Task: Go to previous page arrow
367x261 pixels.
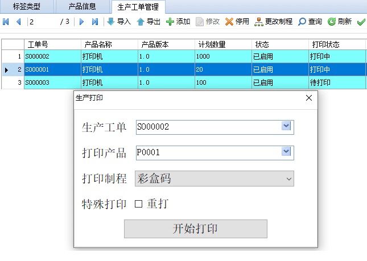Action: (19, 22)
